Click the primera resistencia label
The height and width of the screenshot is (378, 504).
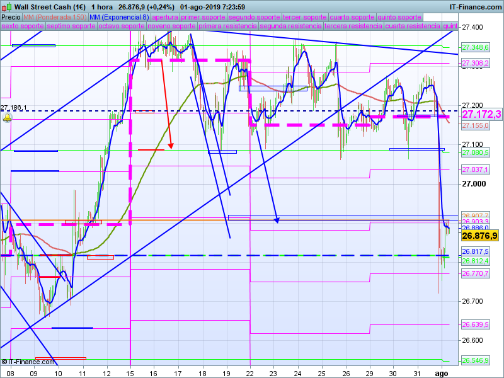point(227,26)
